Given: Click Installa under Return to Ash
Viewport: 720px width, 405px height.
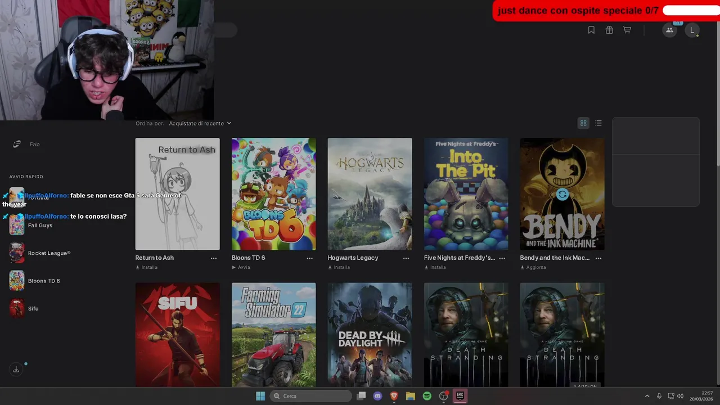Looking at the screenshot, I should [147, 267].
